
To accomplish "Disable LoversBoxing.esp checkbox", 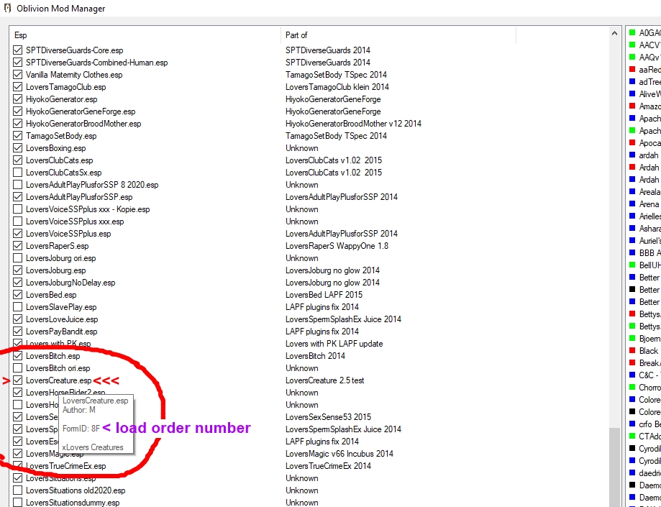I will point(18,148).
